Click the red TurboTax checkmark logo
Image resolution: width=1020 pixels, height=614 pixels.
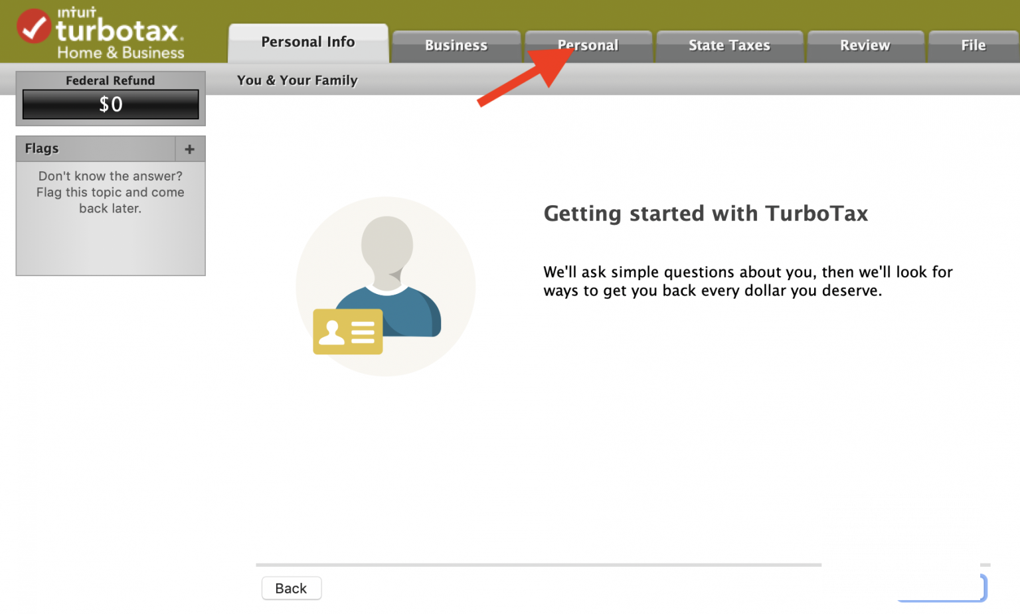pyautogui.click(x=33, y=27)
